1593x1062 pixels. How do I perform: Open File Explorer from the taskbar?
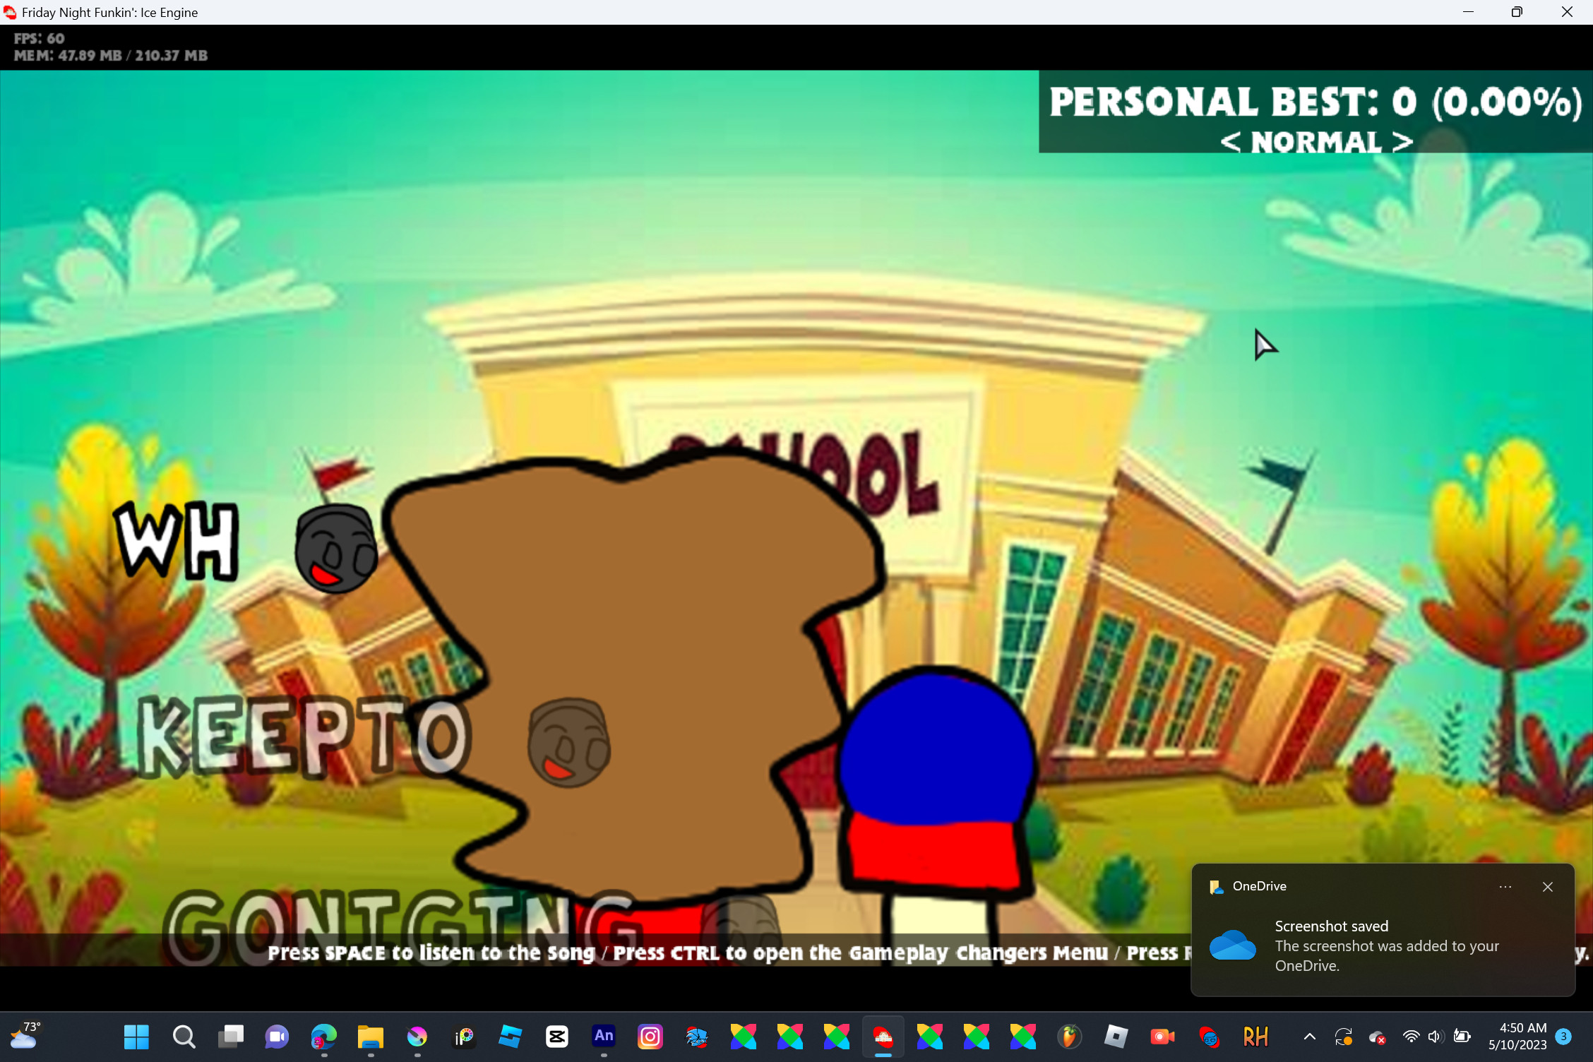pos(370,1036)
